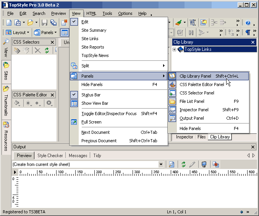
Task: Open the style sheet preview combo box
Action: click(x=161, y=164)
